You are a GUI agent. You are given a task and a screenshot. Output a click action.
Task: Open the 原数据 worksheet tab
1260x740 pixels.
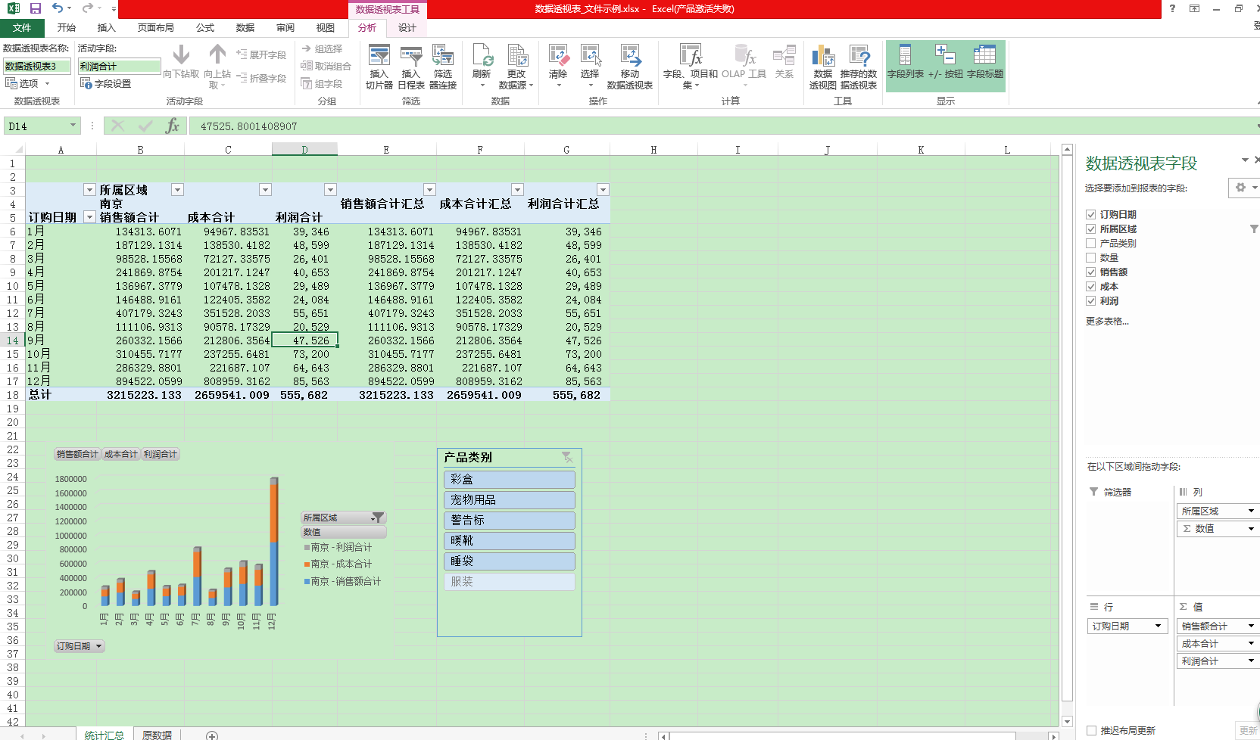point(157,735)
